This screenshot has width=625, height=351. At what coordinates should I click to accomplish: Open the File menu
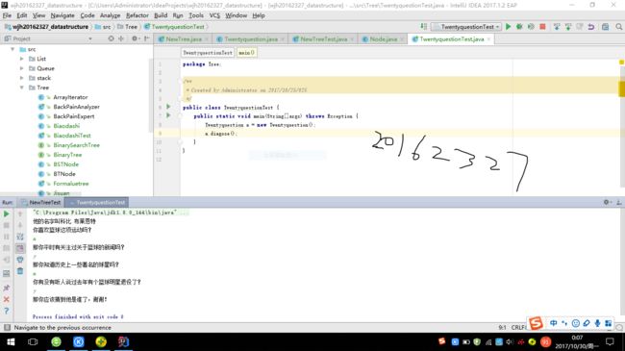(7, 15)
